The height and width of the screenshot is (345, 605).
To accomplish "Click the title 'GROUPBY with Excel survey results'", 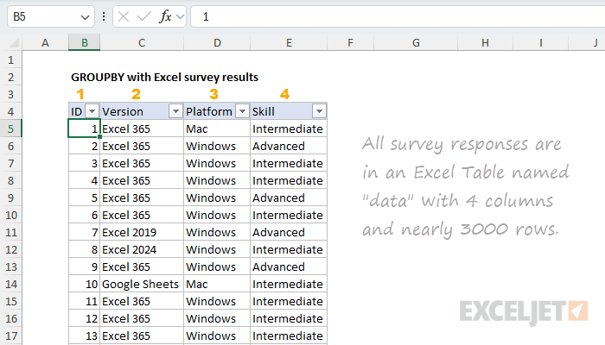I will tap(164, 77).
